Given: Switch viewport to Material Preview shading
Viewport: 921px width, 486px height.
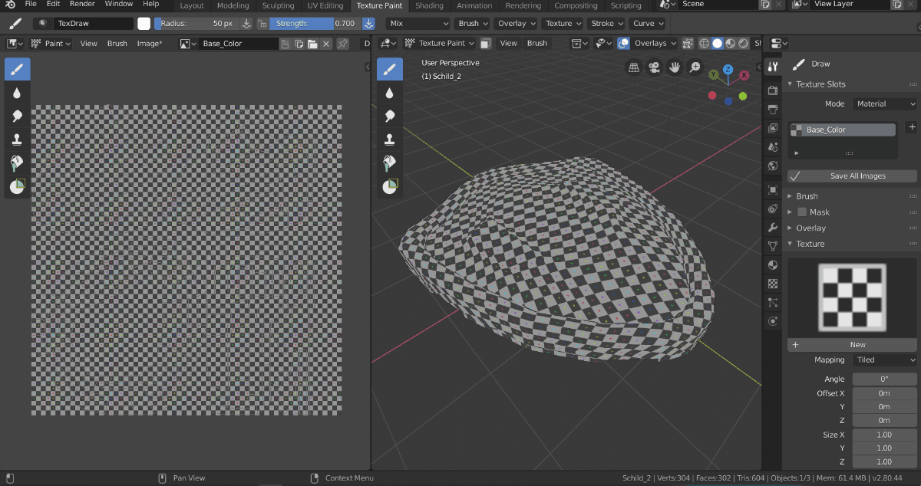Looking at the screenshot, I should coord(729,43).
